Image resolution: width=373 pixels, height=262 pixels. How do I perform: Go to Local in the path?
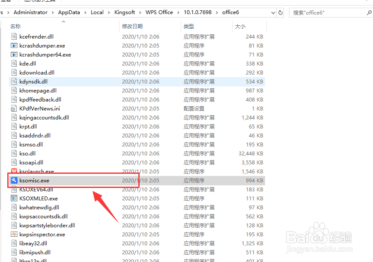(x=97, y=12)
